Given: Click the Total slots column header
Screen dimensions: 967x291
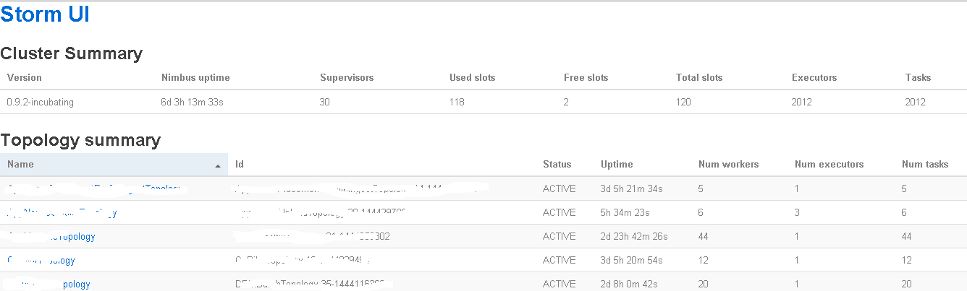Looking at the screenshot, I should pos(699,77).
